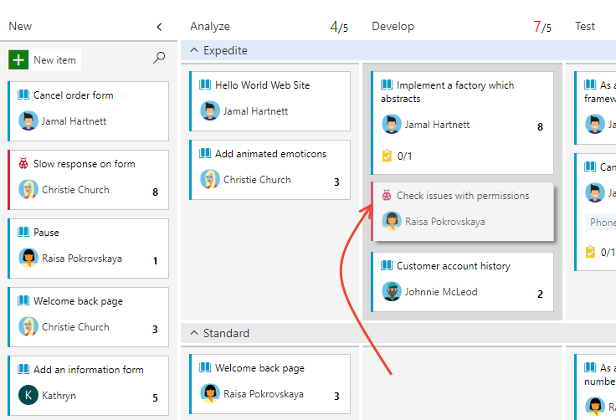616x420 pixels.
Task: Click the Develop column header
Action: point(393,26)
